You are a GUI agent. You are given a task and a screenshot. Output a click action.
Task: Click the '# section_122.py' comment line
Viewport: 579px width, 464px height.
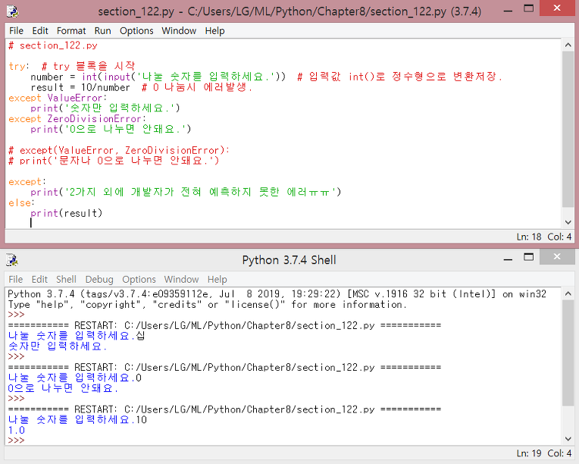tap(53, 45)
